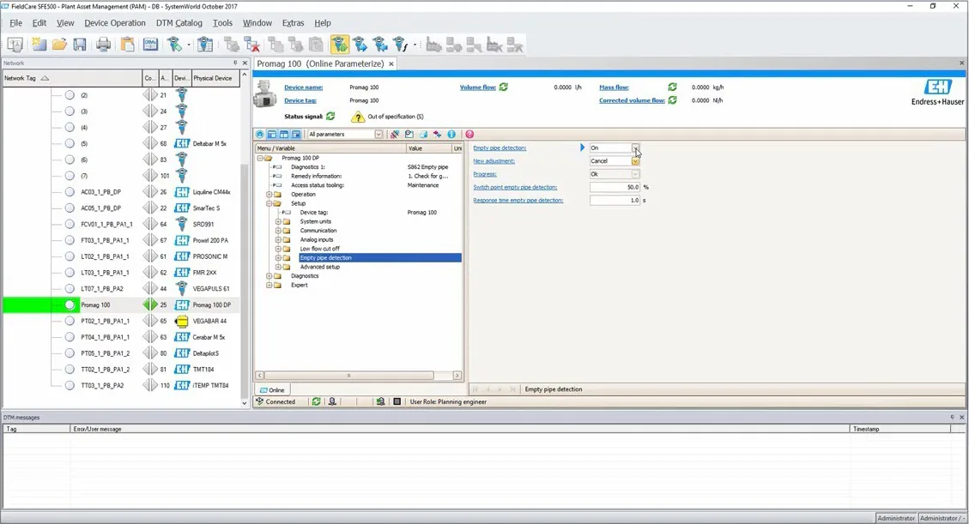
Task: Collapse the Setup folder in tree
Action: pos(270,203)
